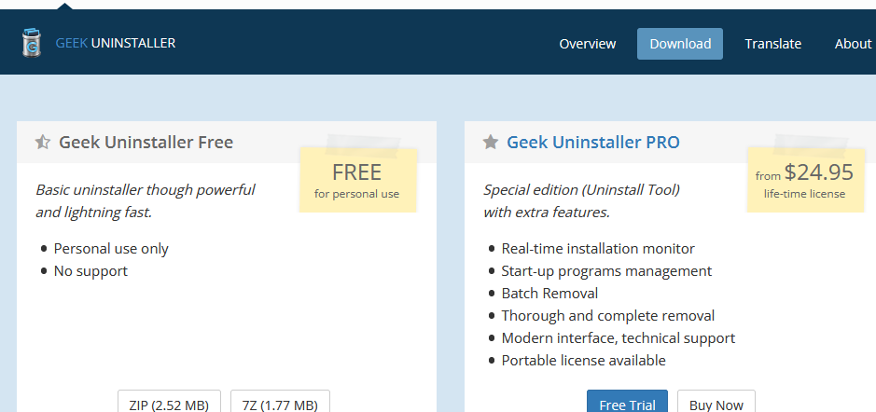Click the Real-time installation monitor feature text
Viewport: 876px width, 412px height.
(x=598, y=249)
